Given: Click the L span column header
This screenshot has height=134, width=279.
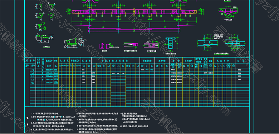Looking at the screenshot, I should pos(56,66).
